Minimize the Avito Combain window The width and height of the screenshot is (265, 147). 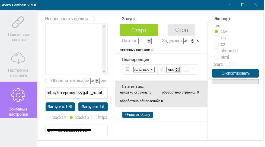[230, 5]
